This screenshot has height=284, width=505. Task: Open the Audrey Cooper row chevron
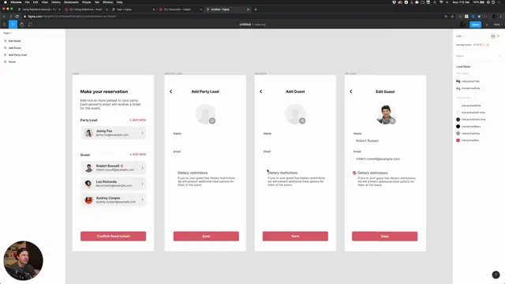tap(142, 200)
